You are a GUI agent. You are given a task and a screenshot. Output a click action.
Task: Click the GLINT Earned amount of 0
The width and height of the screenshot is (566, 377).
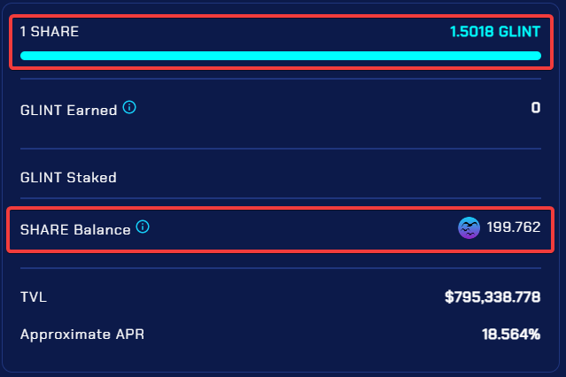pyautogui.click(x=535, y=109)
